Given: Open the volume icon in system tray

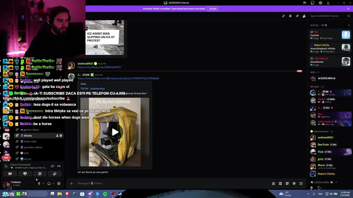Looking at the screenshot, I should 331,194.
